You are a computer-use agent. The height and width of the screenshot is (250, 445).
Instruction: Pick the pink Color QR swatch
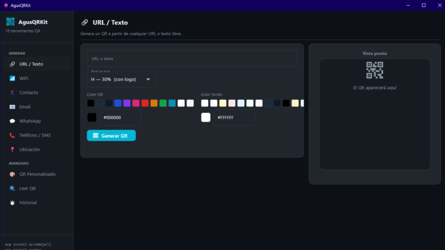point(136,103)
